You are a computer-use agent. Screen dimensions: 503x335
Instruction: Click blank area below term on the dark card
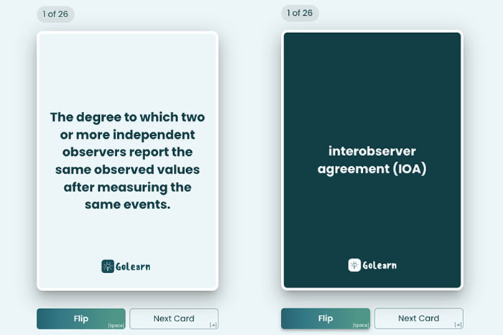coord(372,216)
